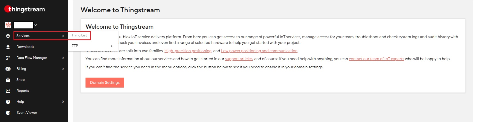The height and width of the screenshot is (122, 478).
Task: Expand the Data Flow Manager submenu chevron
Action: (63, 58)
